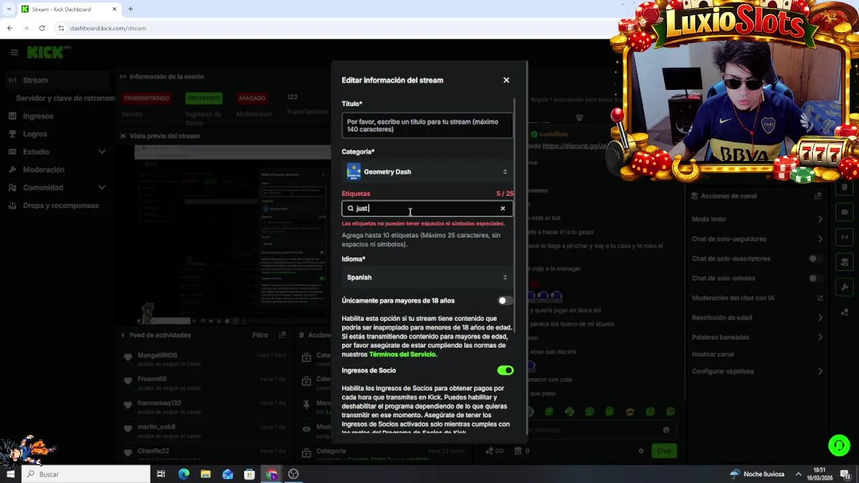The height and width of the screenshot is (483, 859).
Task: Open Drops y recompensas in the sidebar
Action: [x=60, y=205]
